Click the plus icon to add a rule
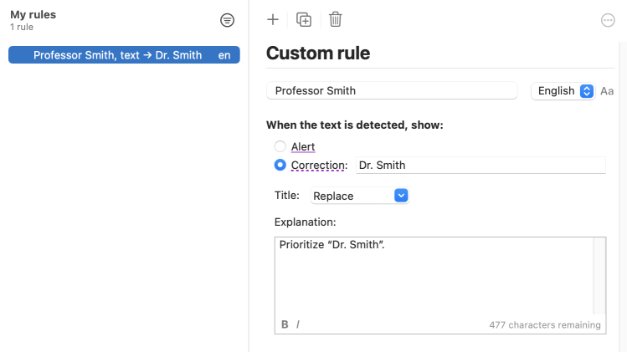Image resolution: width=627 pixels, height=352 pixels. (x=272, y=19)
